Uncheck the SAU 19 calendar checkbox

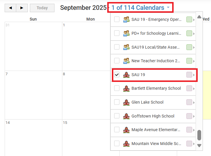(x=117, y=75)
